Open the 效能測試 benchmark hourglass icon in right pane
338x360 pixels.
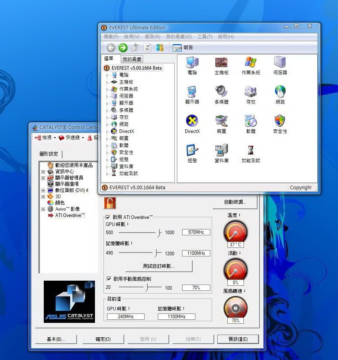251,153
